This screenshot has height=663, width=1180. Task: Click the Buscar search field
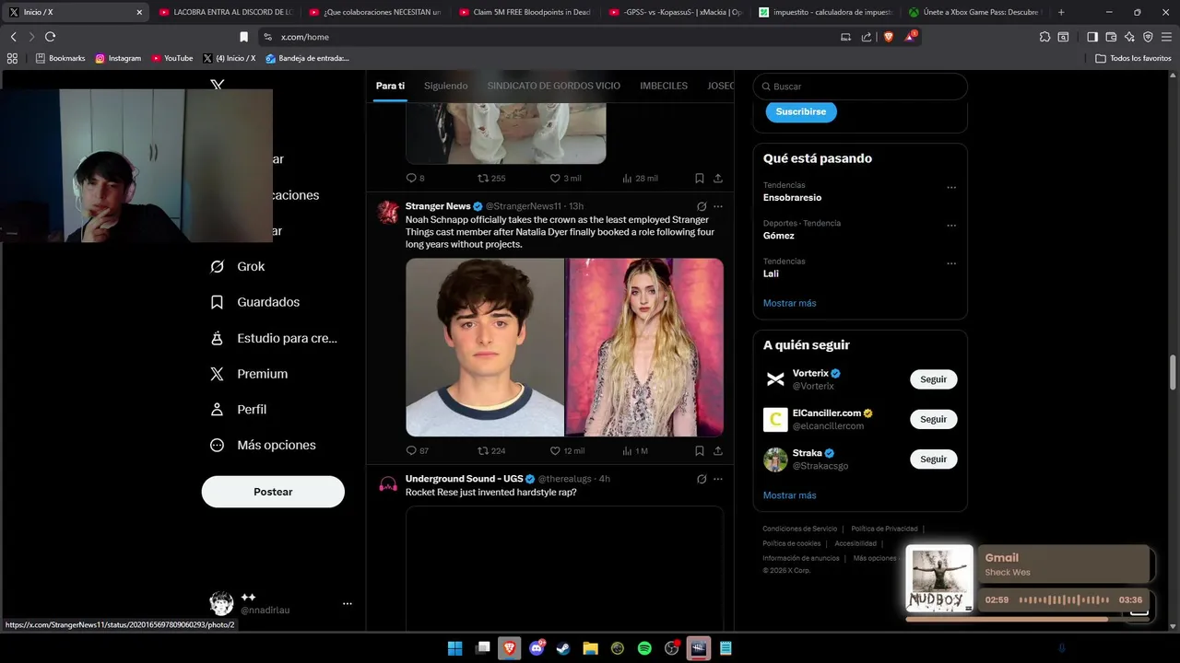(x=860, y=87)
